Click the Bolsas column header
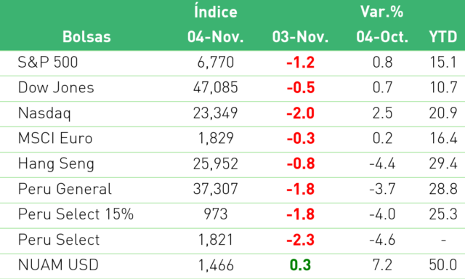This screenshot has width=465, height=279. [86, 37]
